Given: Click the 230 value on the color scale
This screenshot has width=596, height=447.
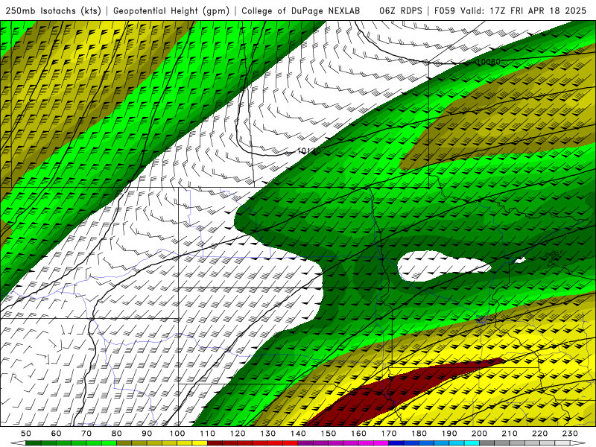Looking at the screenshot, I should click(570, 434).
